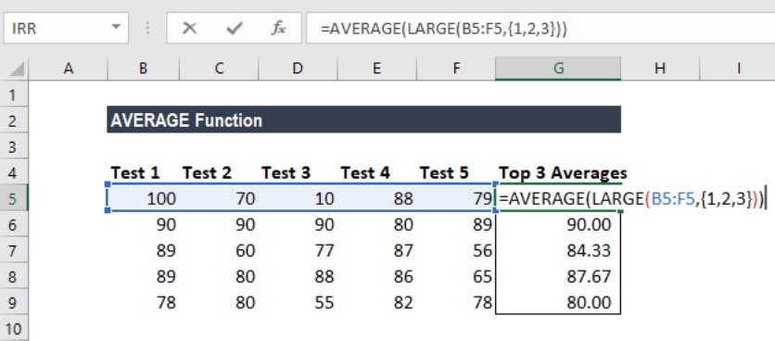
Task: Select column C header
Action: [x=219, y=69]
